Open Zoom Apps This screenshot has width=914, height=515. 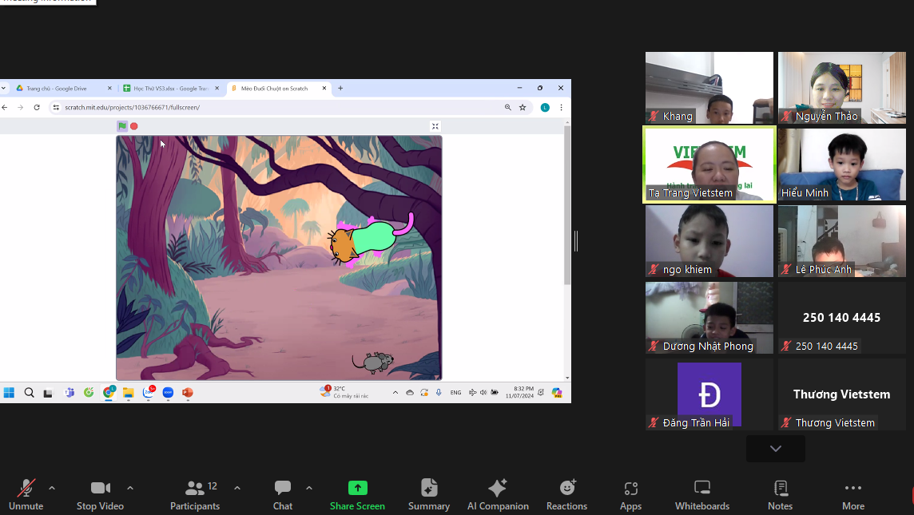click(x=630, y=494)
